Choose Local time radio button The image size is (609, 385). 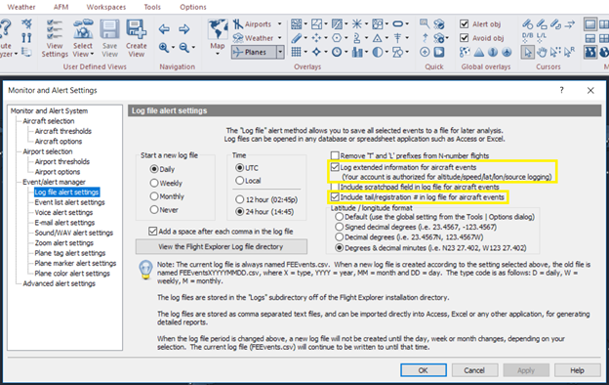point(240,181)
